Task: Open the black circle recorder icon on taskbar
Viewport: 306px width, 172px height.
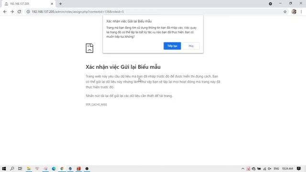Action: point(87,169)
